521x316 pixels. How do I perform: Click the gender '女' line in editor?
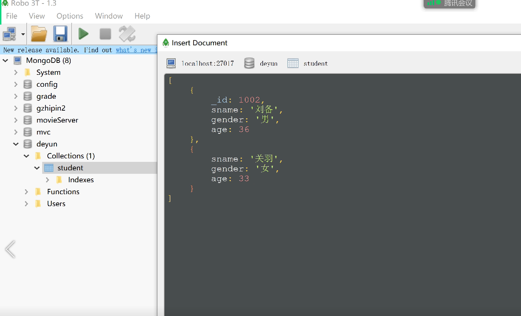(245, 169)
